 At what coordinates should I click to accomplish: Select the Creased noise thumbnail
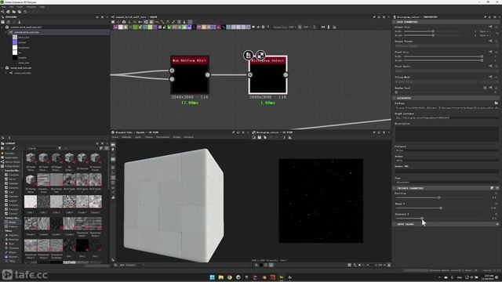coord(44,223)
